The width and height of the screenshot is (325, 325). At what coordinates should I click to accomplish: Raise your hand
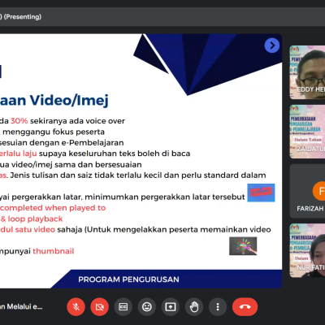[x=194, y=307]
